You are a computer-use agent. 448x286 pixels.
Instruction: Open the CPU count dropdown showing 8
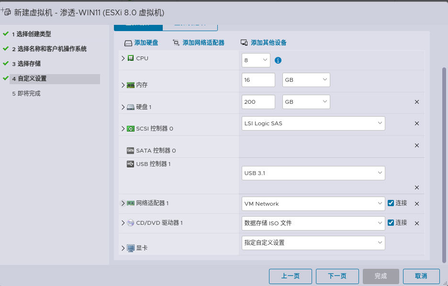click(x=256, y=60)
